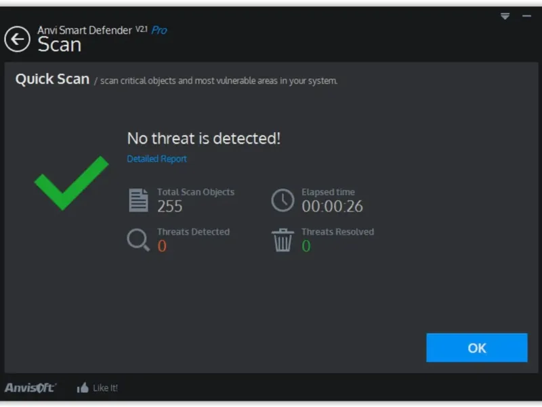Click the Elapsed time clock icon
This screenshot has height=407, width=542.
coord(283,200)
